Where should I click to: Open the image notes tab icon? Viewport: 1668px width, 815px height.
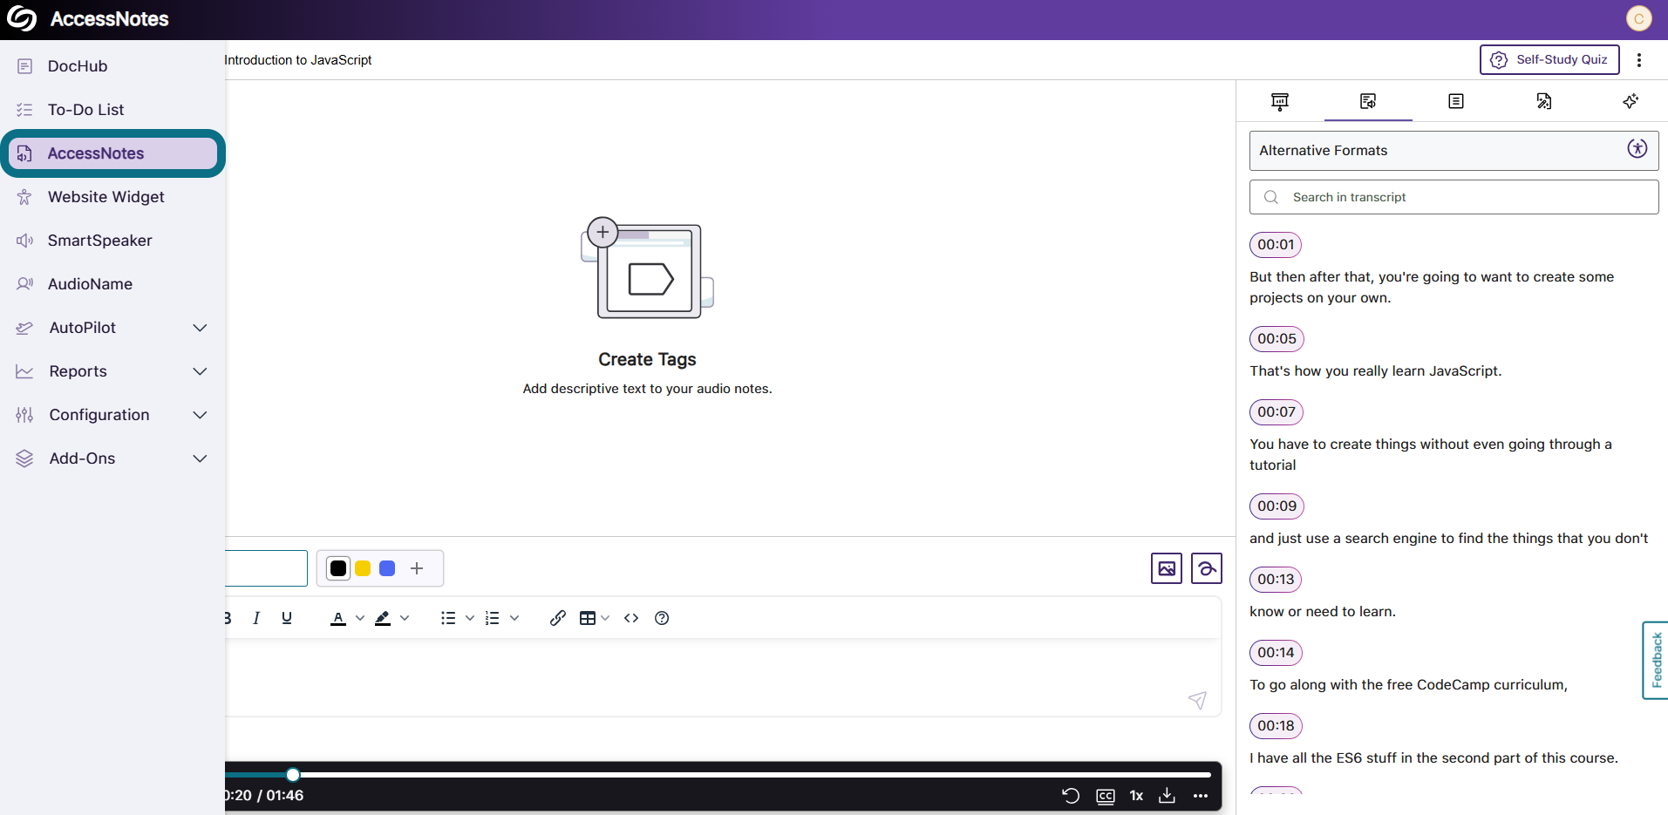(1543, 101)
